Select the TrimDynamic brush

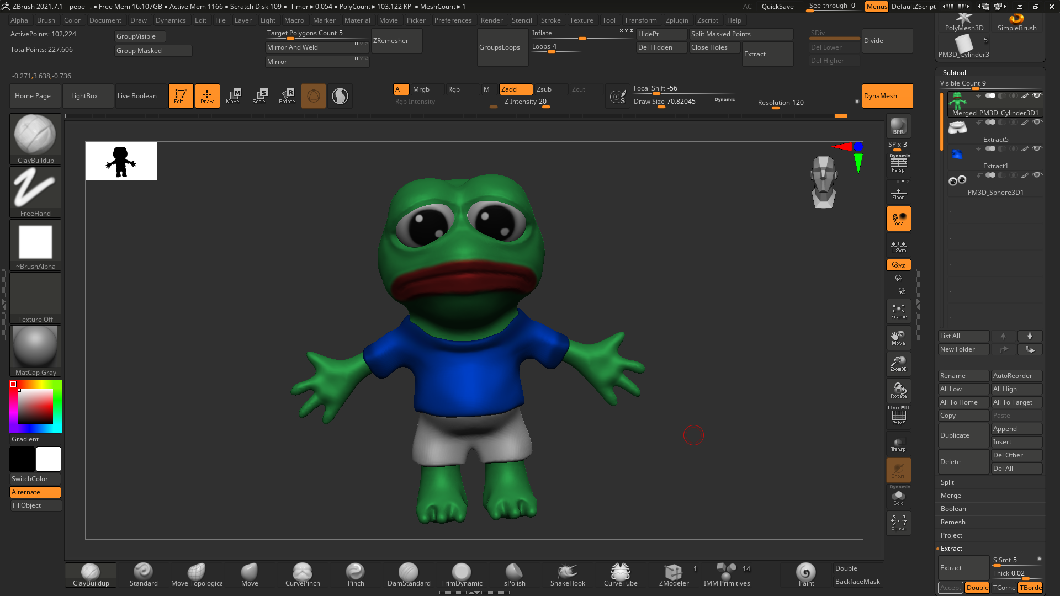click(462, 575)
